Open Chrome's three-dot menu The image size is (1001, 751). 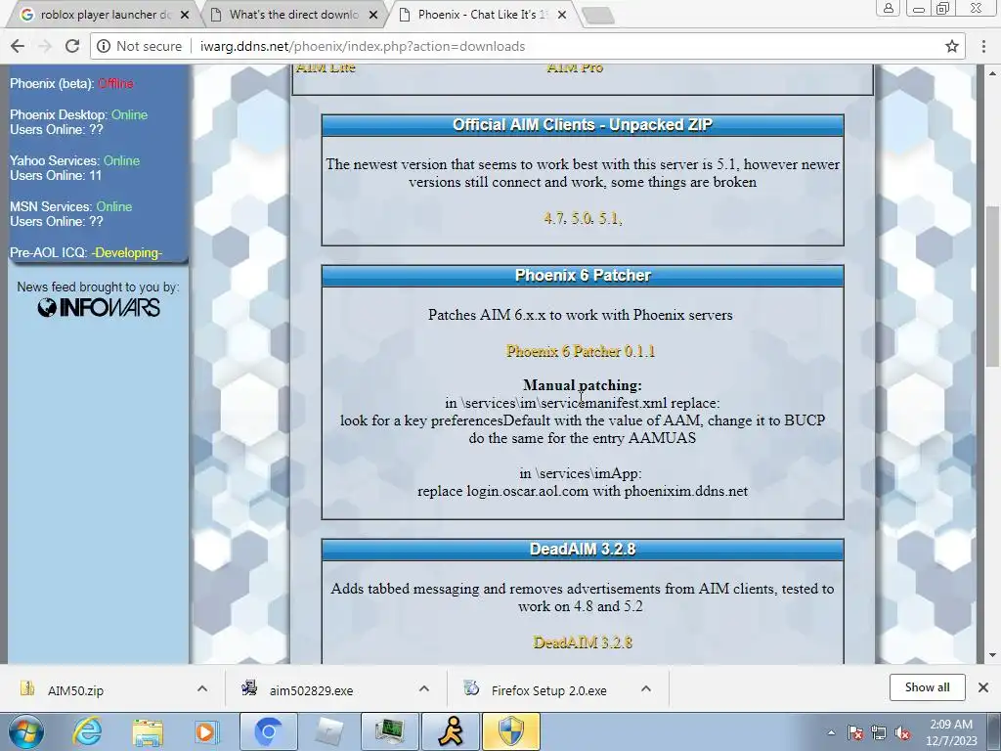983,46
